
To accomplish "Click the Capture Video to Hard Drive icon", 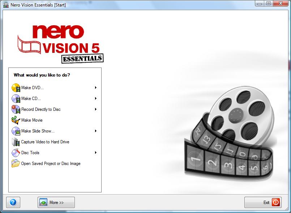I will click(x=16, y=142).
